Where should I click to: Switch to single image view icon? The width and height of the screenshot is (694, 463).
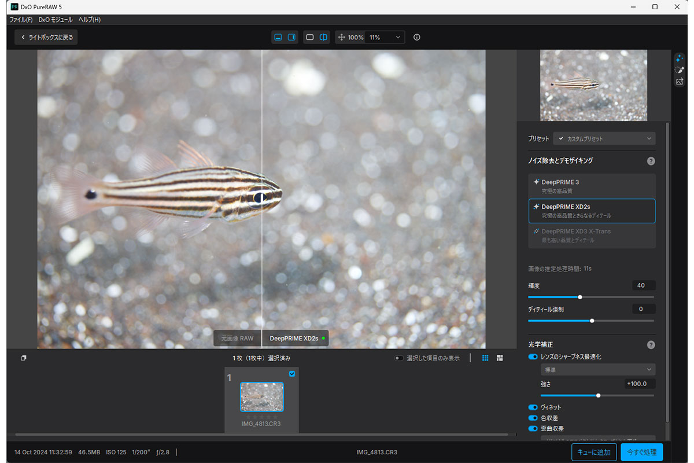pos(310,37)
